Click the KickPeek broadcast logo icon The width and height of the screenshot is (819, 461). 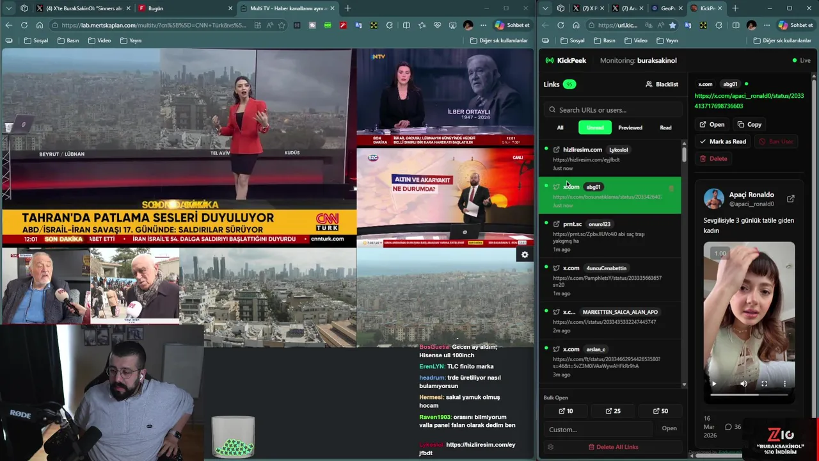coord(549,60)
